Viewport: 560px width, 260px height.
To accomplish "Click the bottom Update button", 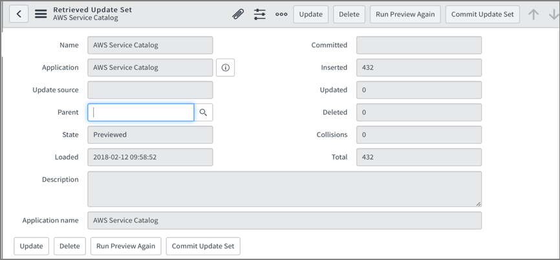I will click(32, 246).
